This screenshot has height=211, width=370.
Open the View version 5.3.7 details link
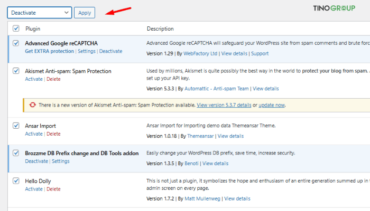click(224, 105)
